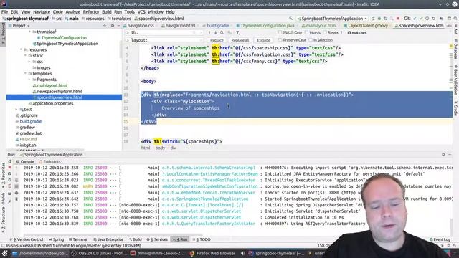Viewport: 459px width, 258px height.
Task: Collapse the resources folder
Action: [21, 49]
